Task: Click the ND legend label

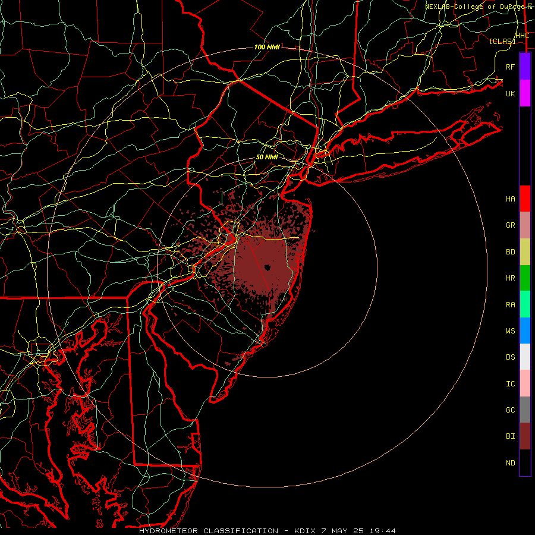Action: [511, 463]
